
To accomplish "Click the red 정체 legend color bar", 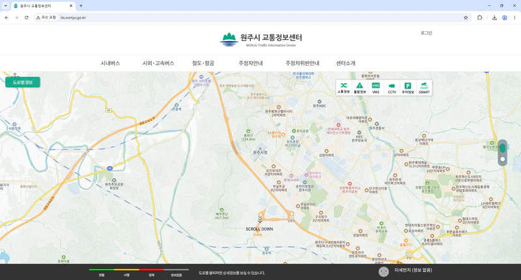I will point(151,270).
